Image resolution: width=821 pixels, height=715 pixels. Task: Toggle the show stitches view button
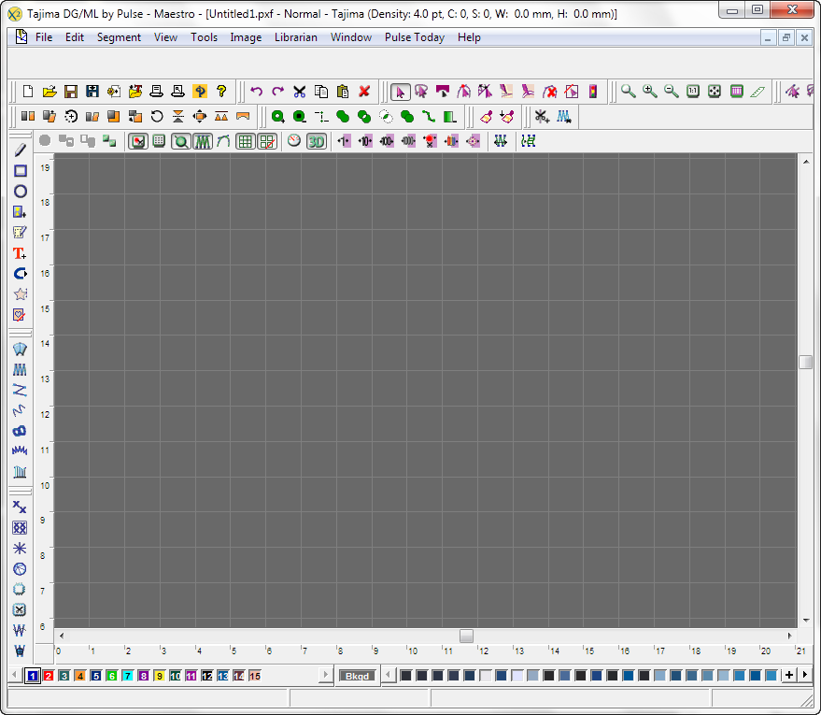tap(203, 141)
